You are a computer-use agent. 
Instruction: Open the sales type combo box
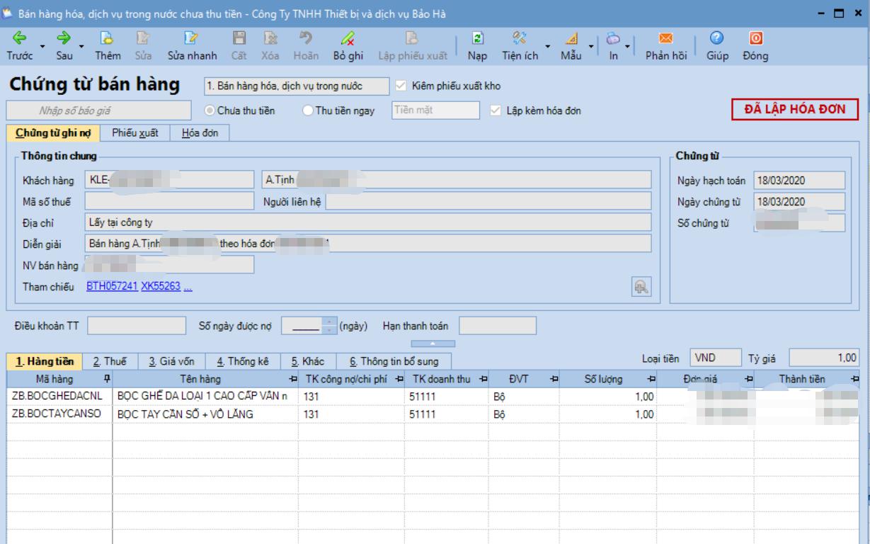point(296,86)
